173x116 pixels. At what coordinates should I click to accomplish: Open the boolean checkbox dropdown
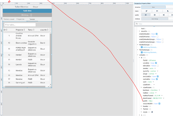[159, 90]
